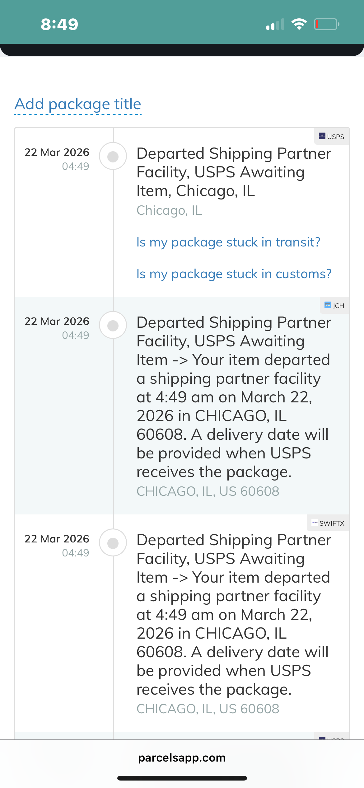364x788 pixels.
Task: Click the Add package title link
Action: (x=78, y=104)
